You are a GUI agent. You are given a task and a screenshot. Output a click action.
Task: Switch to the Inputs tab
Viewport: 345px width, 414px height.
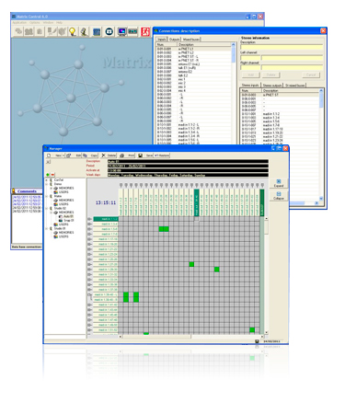162,40
